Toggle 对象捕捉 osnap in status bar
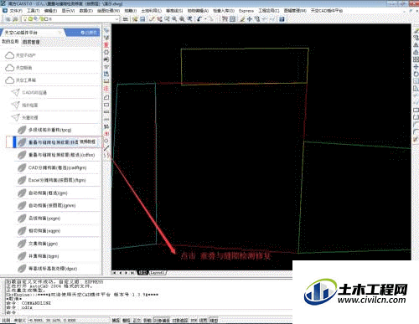The image size is (419, 324). [162, 321]
